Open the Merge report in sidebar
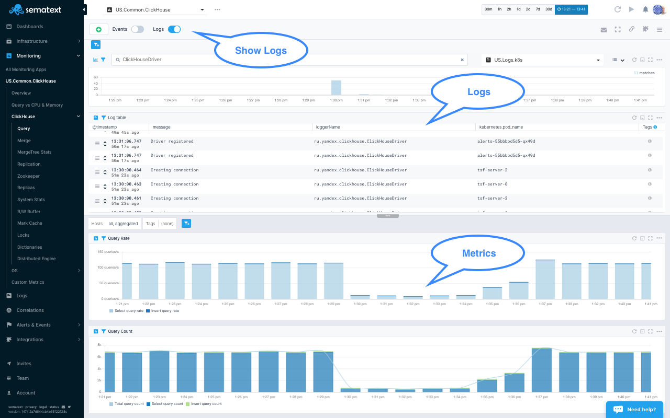The image size is (670, 418). point(24,141)
